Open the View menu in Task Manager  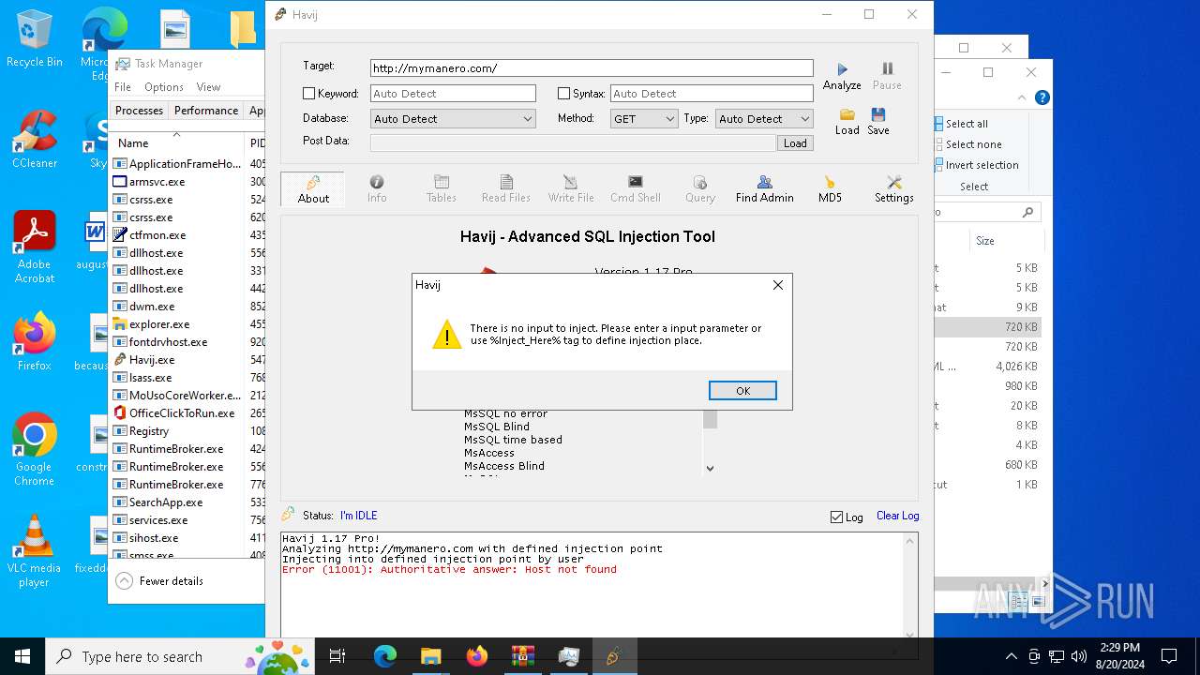pos(208,87)
